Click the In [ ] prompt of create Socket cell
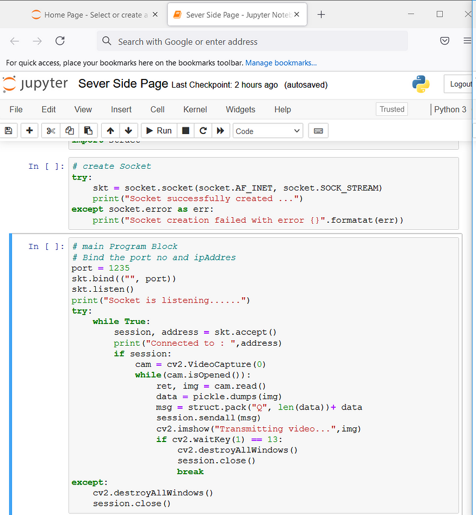 [46, 166]
